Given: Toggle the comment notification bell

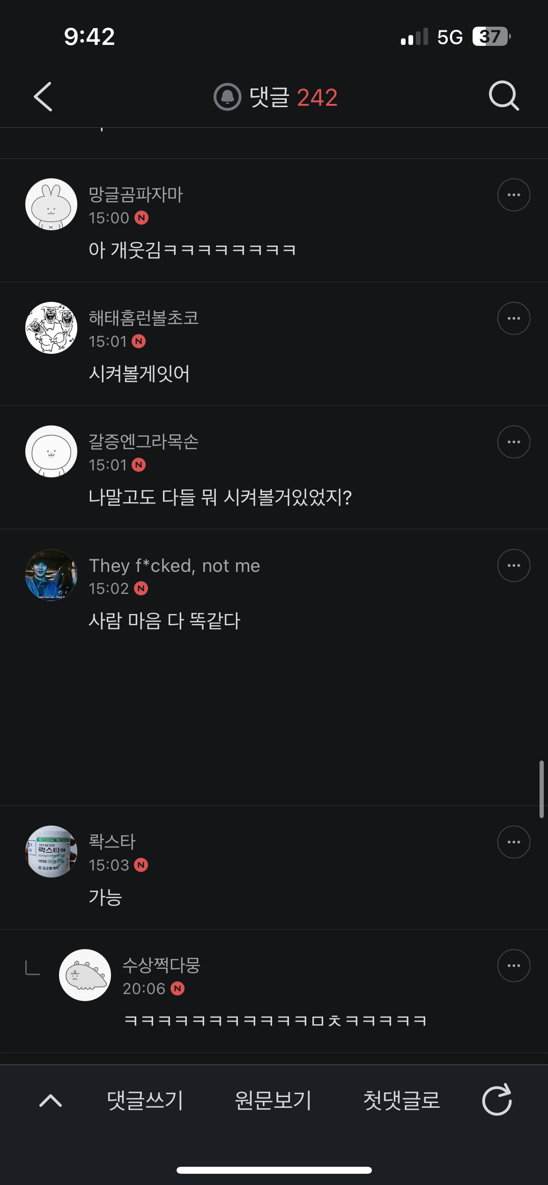Looking at the screenshot, I should [228, 97].
